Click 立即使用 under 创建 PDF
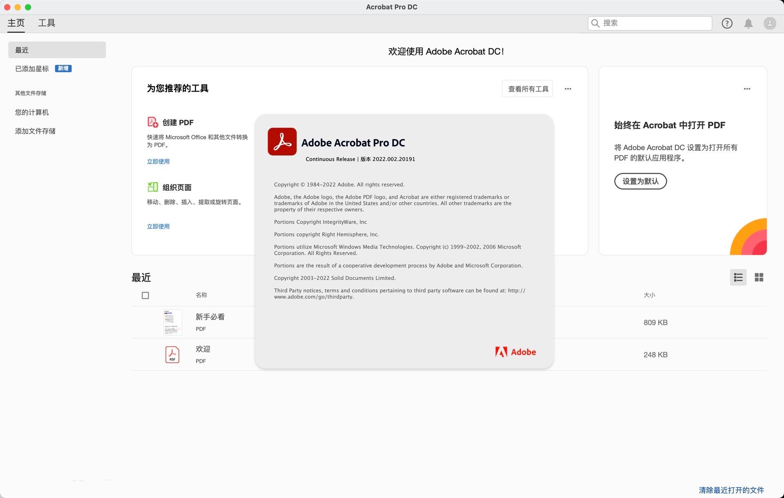The image size is (784, 498). pos(158,161)
